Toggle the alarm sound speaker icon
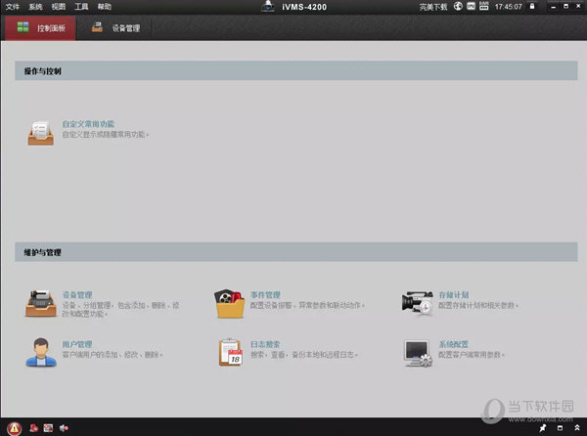 [x=64, y=428]
